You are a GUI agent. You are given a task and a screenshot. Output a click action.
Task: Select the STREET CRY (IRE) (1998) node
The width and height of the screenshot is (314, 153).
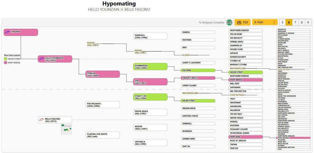pos(150,97)
